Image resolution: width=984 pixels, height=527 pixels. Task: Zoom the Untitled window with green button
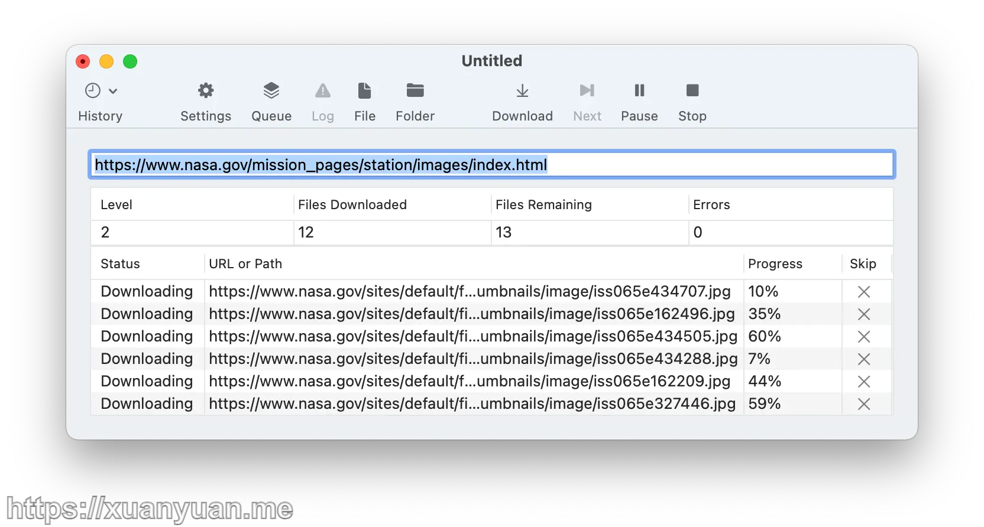pyautogui.click(x=130, y=61)
